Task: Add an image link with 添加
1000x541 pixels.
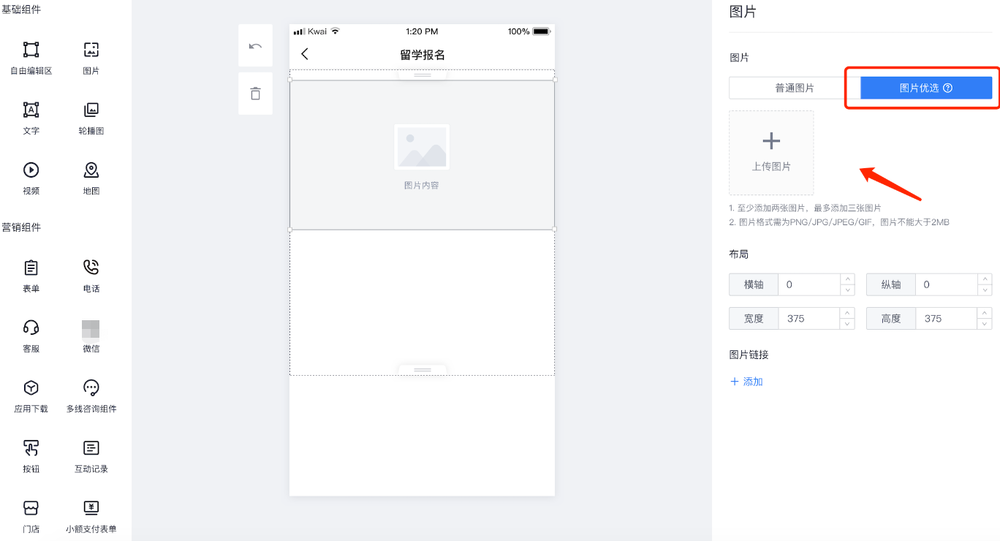Action: pos(746,382)
